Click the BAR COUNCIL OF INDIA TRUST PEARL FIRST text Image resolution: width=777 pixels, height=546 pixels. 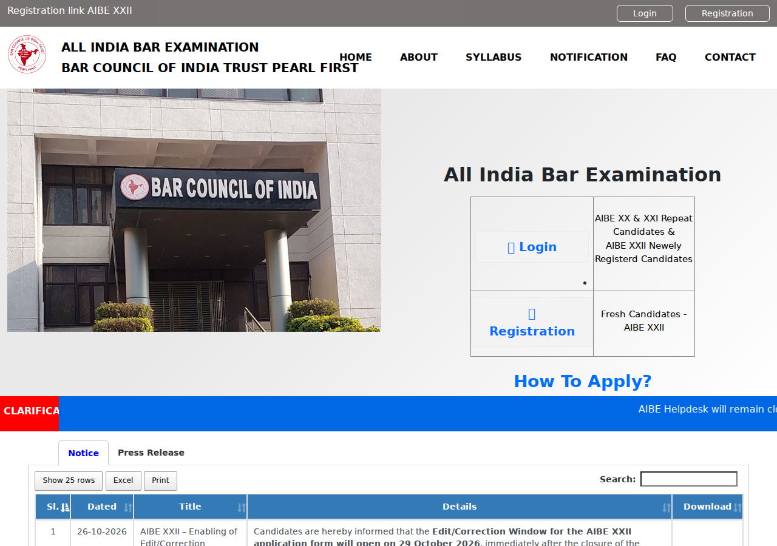point(210,68)
